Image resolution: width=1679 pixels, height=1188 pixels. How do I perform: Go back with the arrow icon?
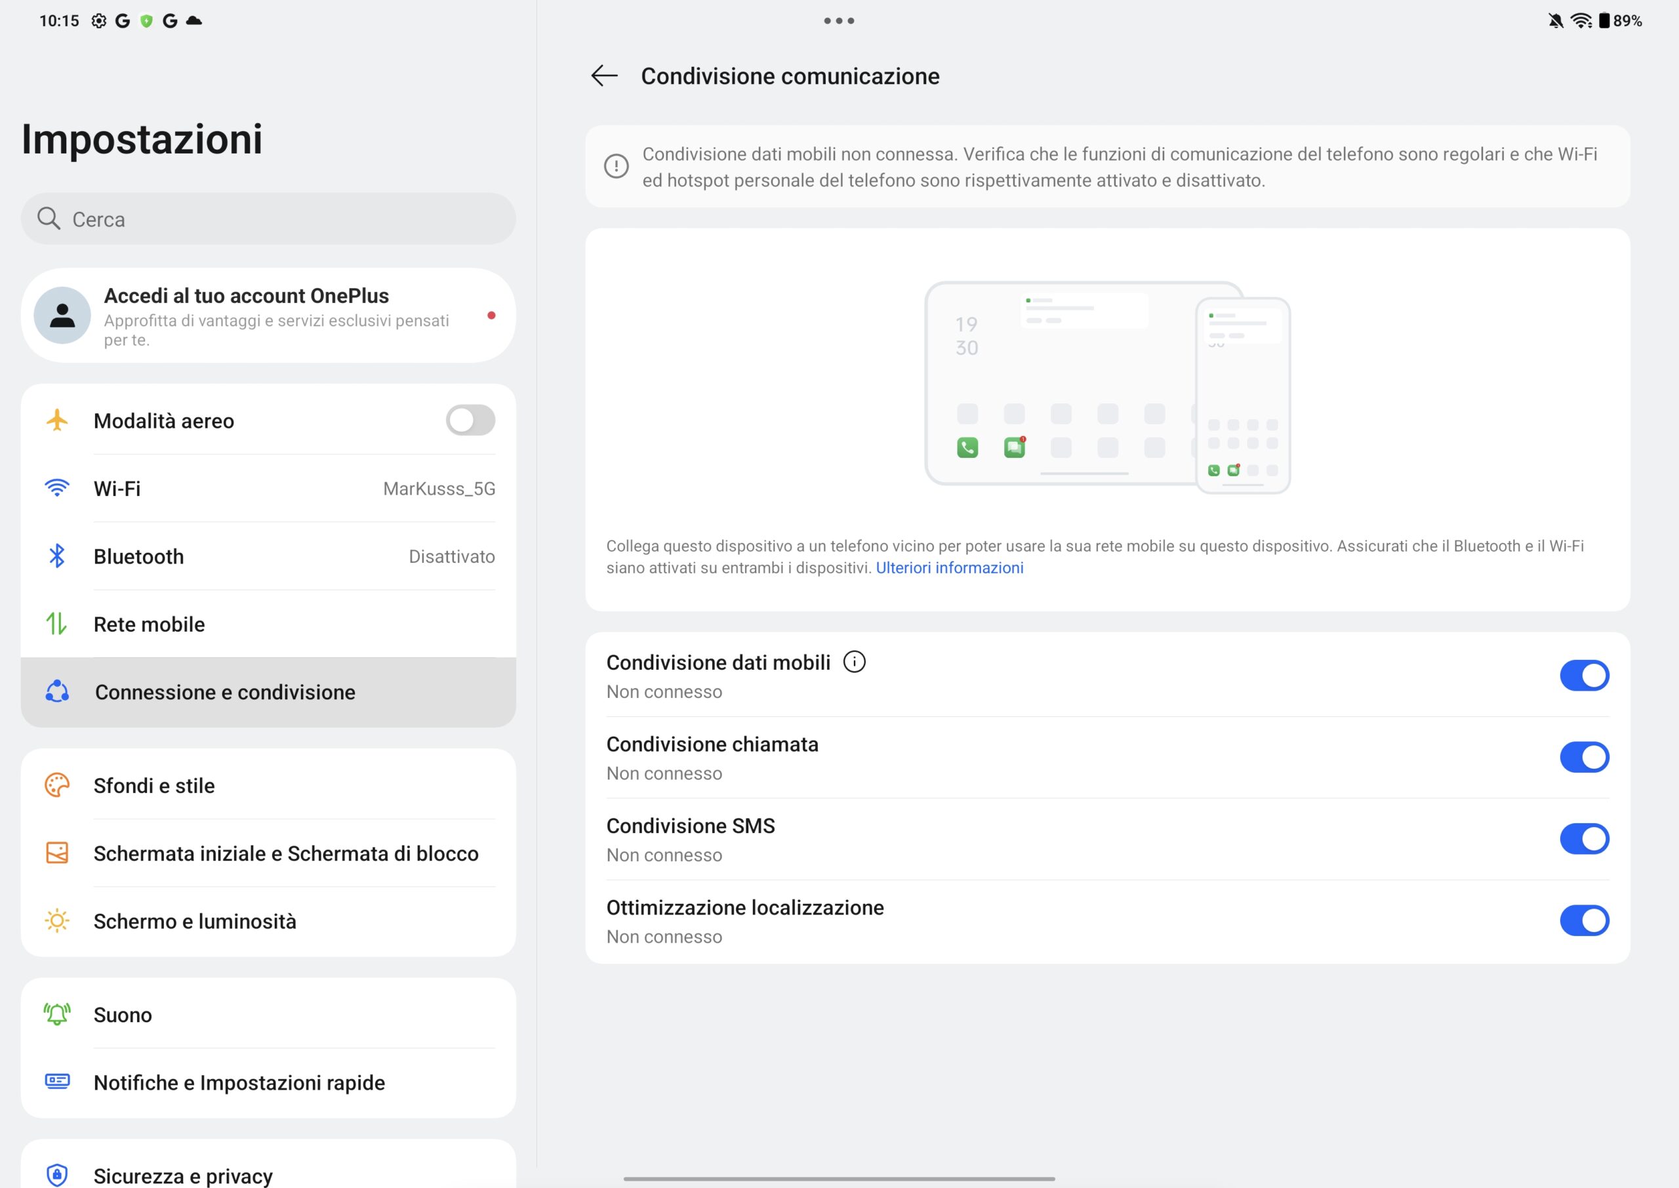(x=604, y=75)
